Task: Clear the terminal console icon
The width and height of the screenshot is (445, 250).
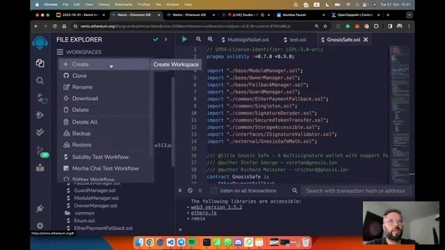Action: click(190, 191)
